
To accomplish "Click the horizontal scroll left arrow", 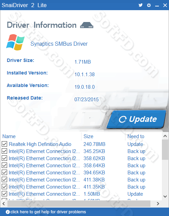I will [4, 203].
